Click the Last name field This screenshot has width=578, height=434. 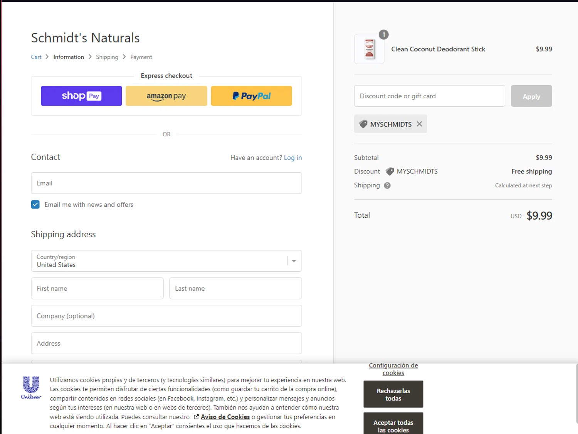[x=235, y=288]
